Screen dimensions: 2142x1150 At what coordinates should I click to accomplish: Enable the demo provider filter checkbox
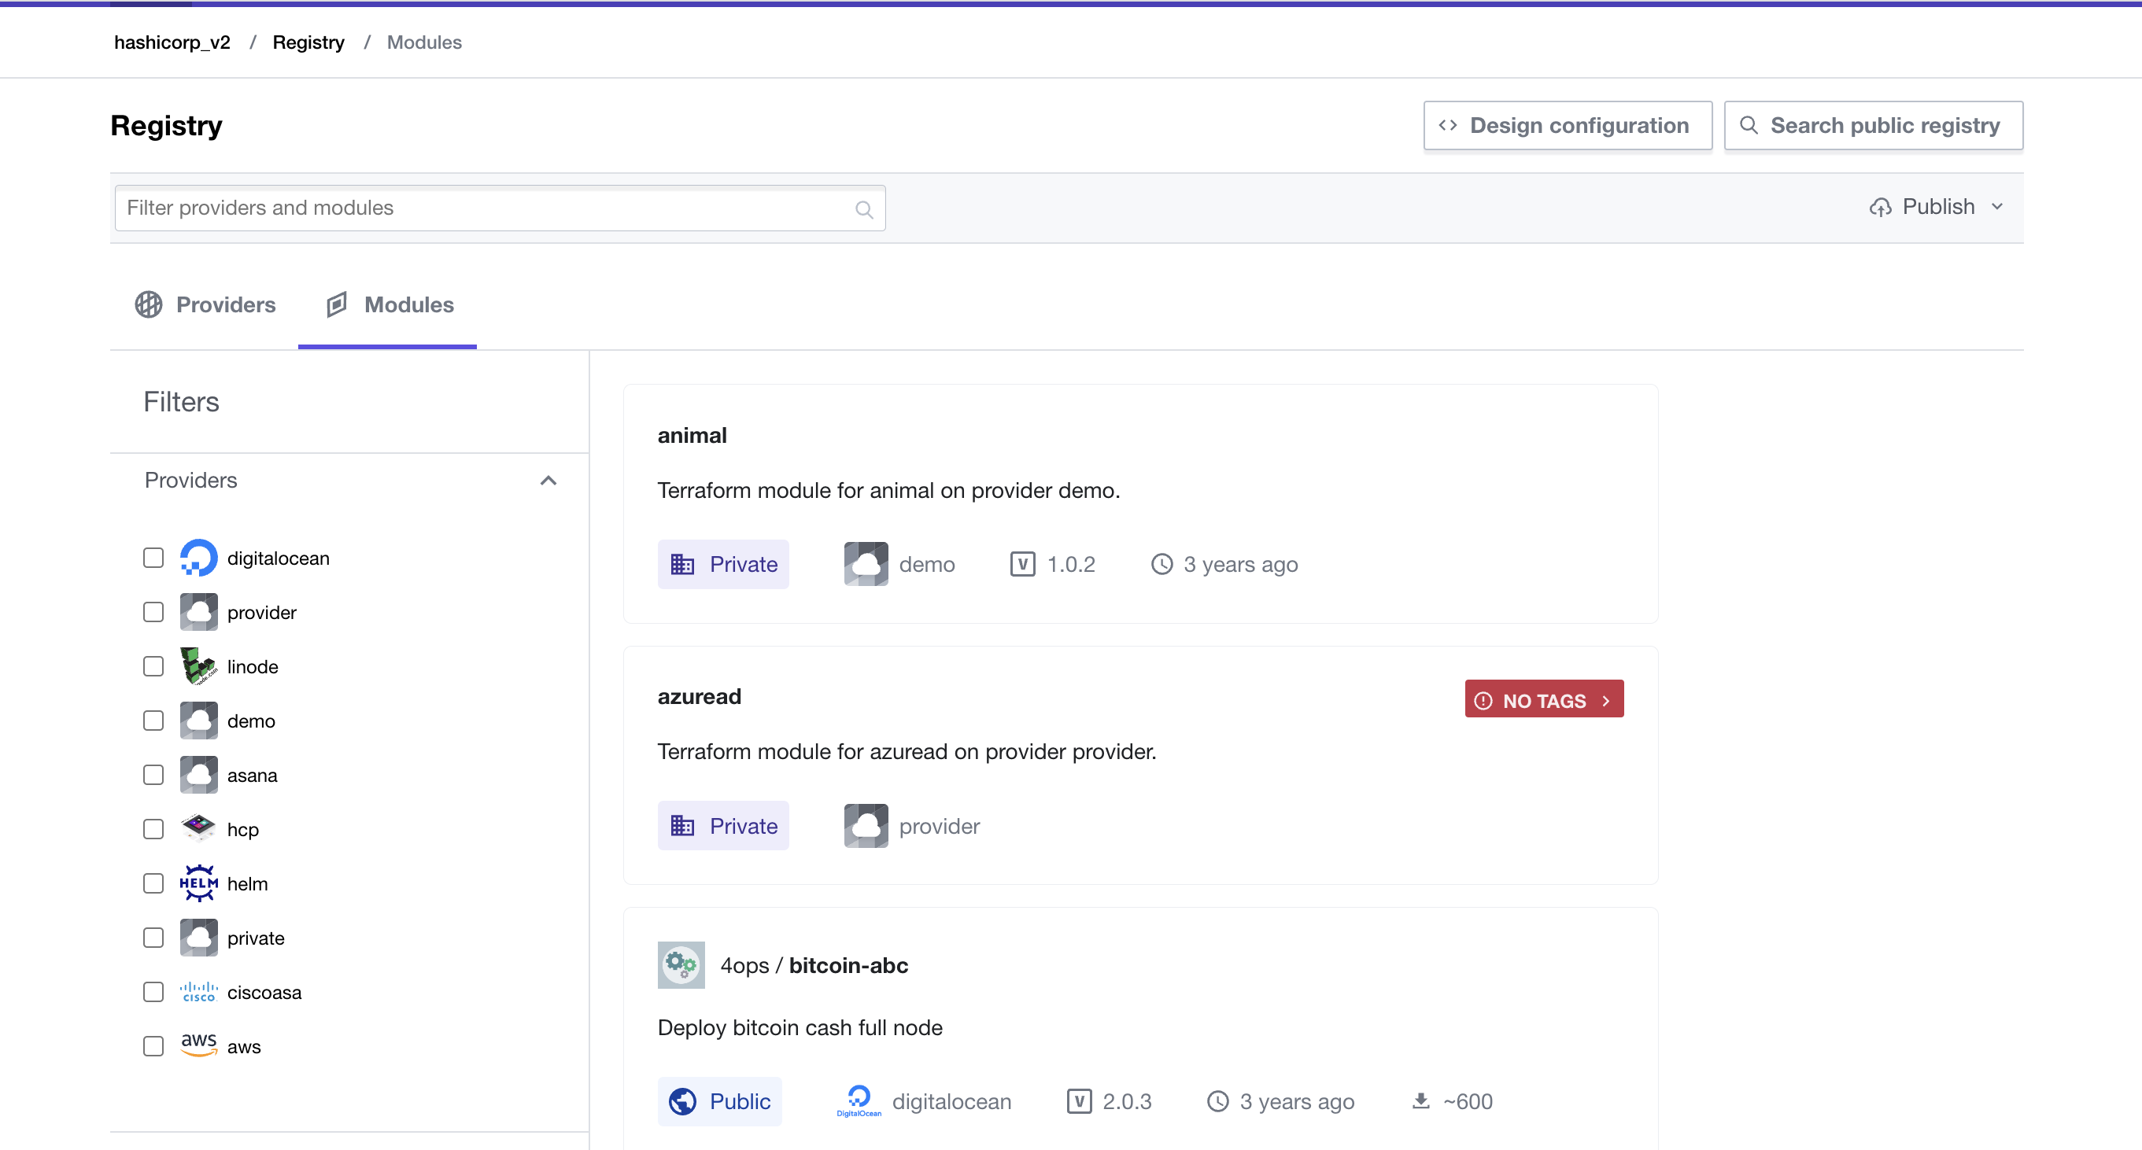tap(153, 721)
